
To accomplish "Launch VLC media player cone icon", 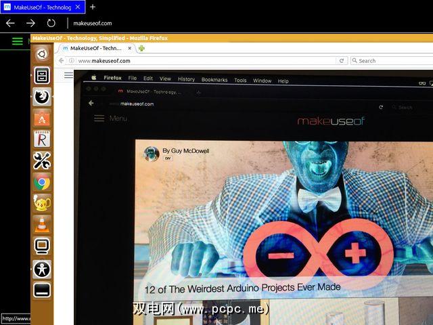I will pyautogui.click(x=42, y=224).
